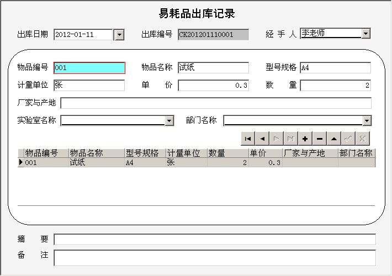Viewport: 392px width, 276px height.
Task: Go to first record in navigator
Action: [x=248, y=139]
